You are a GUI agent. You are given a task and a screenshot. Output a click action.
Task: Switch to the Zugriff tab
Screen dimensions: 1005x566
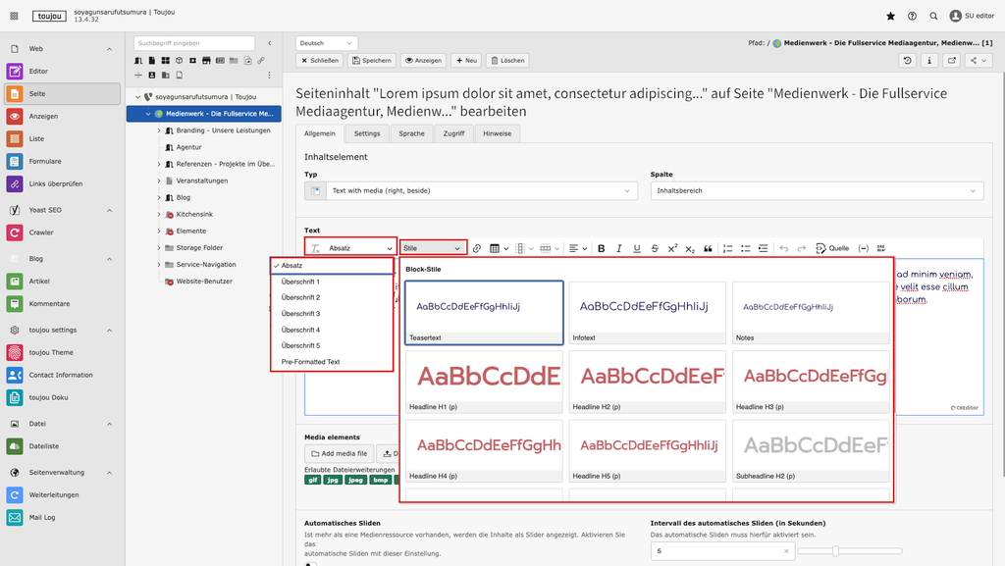click(453, 133)
